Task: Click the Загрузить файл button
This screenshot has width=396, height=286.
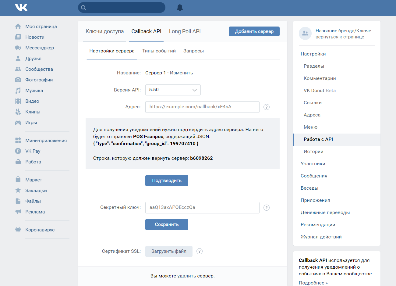Action: click(x=169, y=251)
